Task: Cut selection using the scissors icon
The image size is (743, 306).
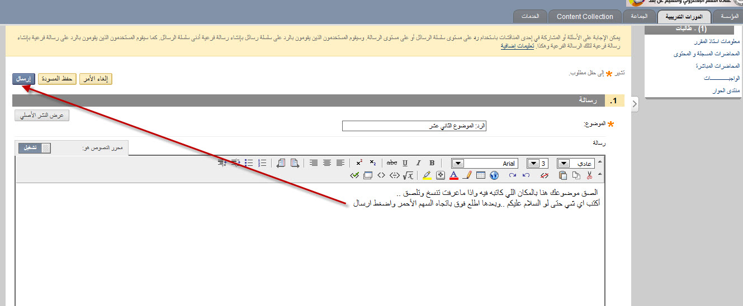Action: [589, 175]
